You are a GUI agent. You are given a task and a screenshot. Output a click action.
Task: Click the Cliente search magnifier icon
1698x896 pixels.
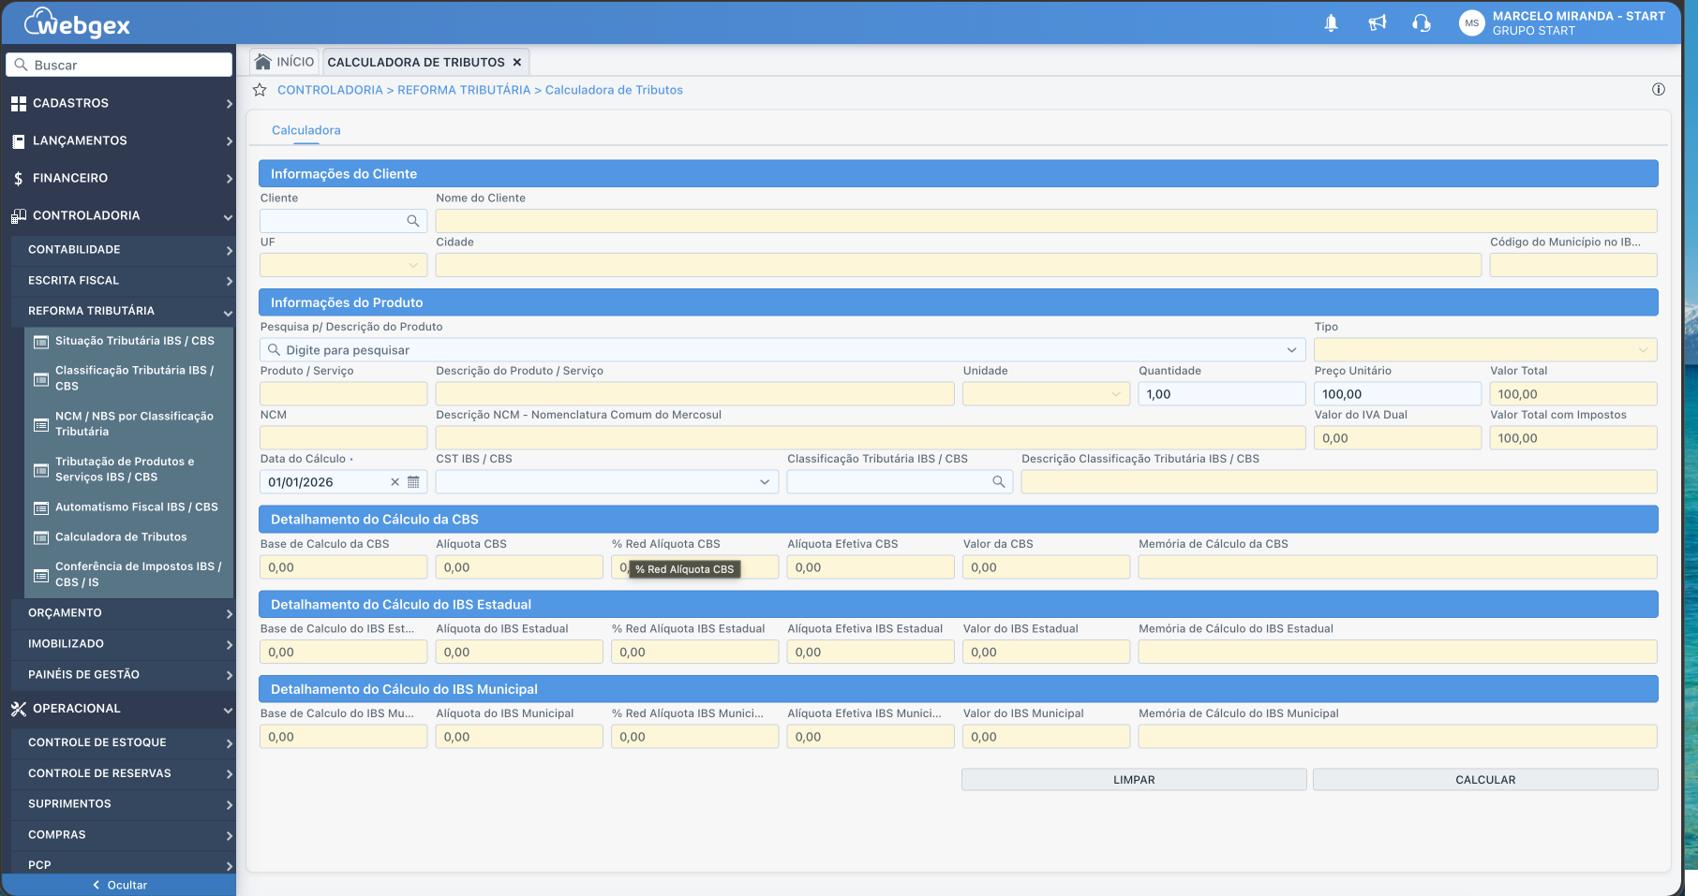tap(412, 221)
